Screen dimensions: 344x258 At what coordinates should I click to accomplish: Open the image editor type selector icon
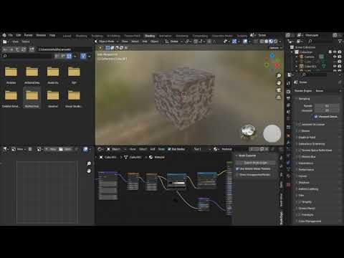5,149
